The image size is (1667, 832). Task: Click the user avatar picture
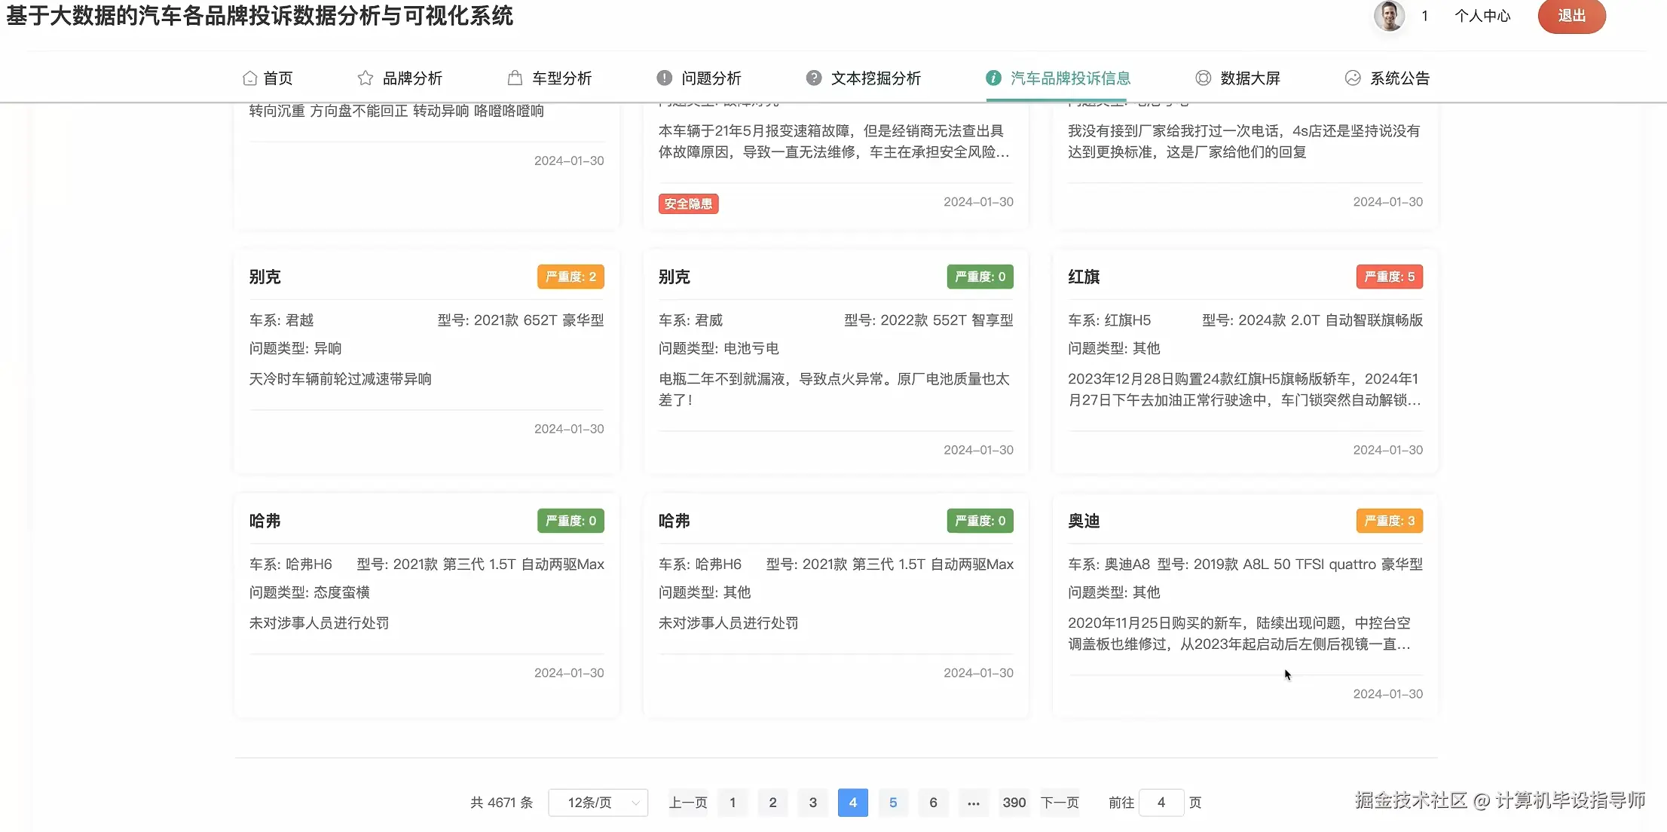point(1389,16)
